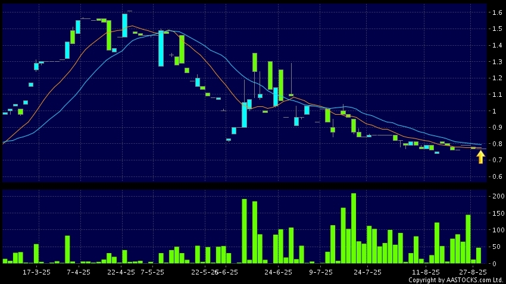This screenshot has height=284, width=506.
Task: Click the 22-4-25 date label
Action: (121, 272)
